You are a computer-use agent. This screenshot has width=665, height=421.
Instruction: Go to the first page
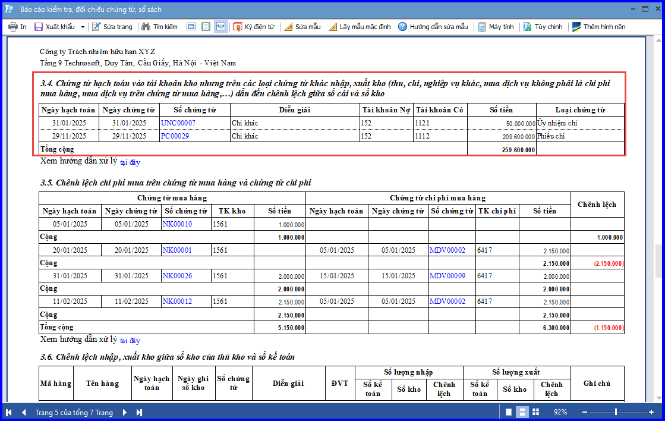click(x=9, y=412)
